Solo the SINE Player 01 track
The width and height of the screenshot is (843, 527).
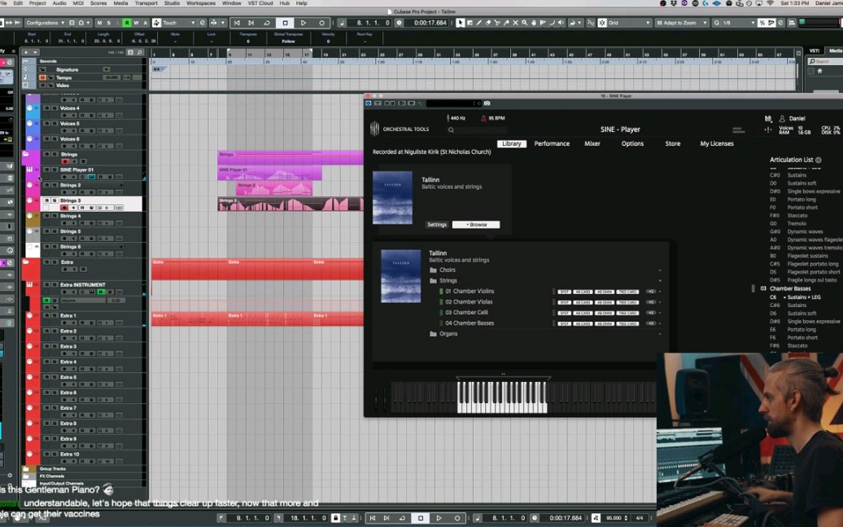tap(53, 169)
